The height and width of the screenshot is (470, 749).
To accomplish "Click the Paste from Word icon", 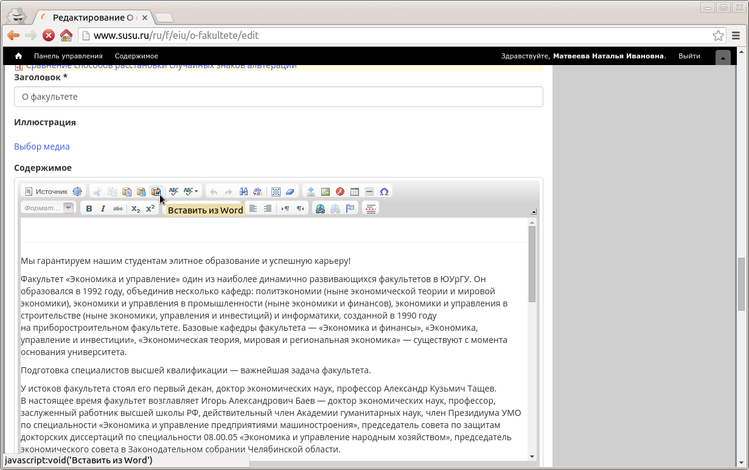I will (x=156, y=192).
